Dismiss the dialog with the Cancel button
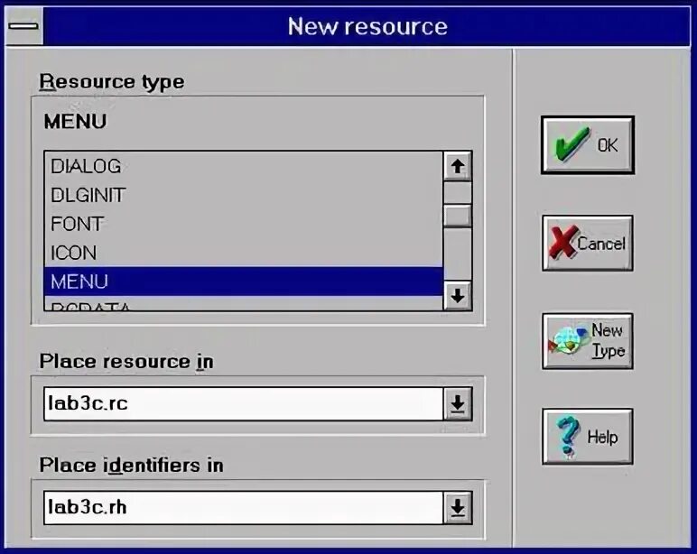Viewport: 697px width, 554px height. pyautogui.click(x=588, y=243)
